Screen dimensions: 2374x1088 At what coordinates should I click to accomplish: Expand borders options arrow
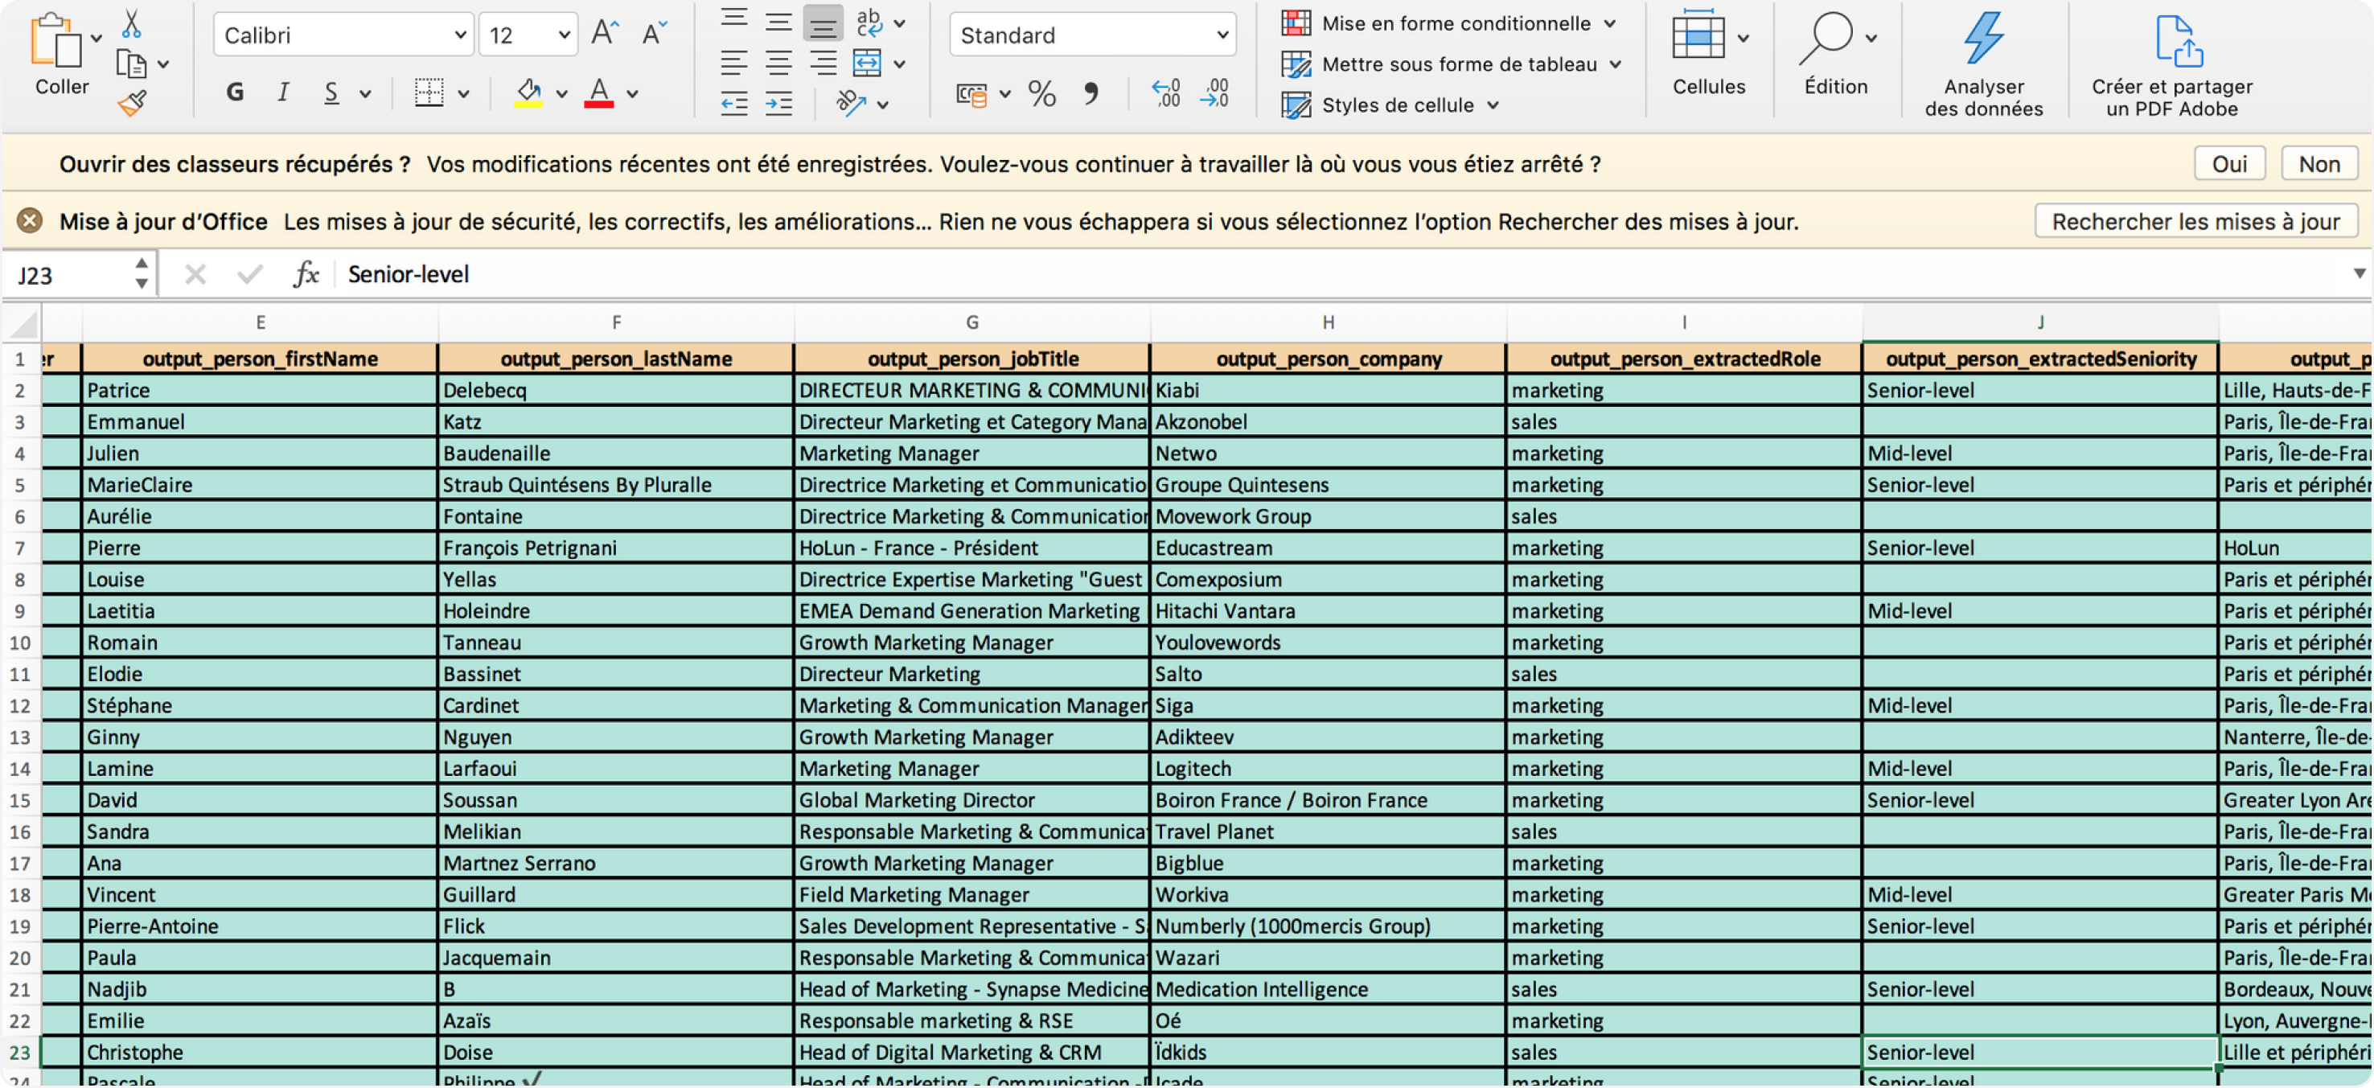click(x=463, y=93)
